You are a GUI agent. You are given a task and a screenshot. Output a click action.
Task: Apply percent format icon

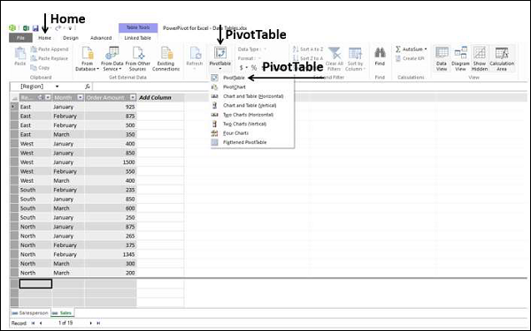[x=254, y=68]
